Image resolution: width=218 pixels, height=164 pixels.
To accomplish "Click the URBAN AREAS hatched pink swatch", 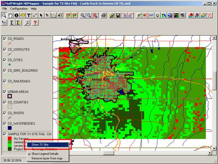I will point(10,96).
